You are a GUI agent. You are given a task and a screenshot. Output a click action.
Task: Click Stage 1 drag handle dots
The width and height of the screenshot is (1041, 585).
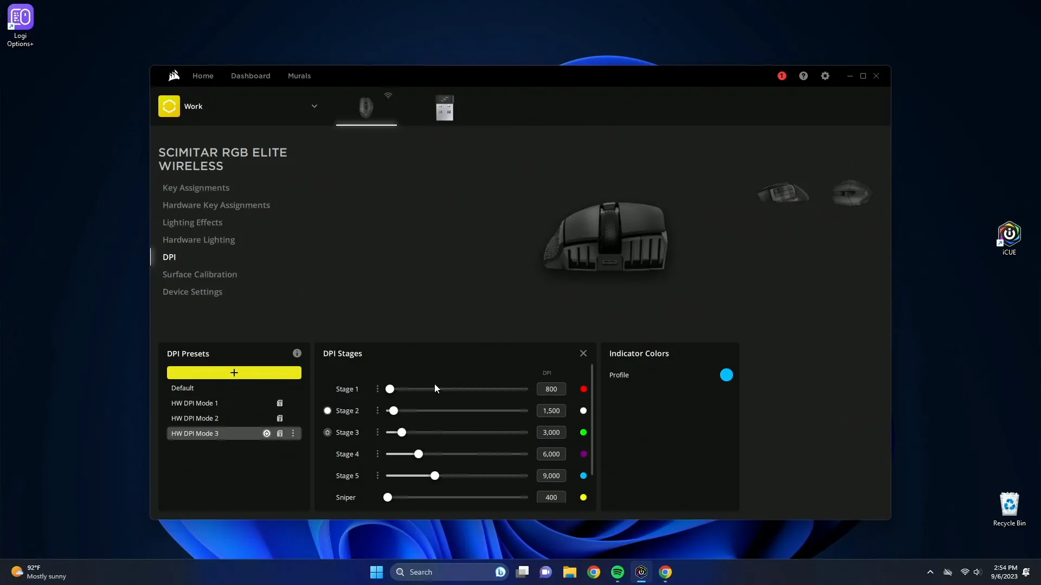(x=377, y=389)
